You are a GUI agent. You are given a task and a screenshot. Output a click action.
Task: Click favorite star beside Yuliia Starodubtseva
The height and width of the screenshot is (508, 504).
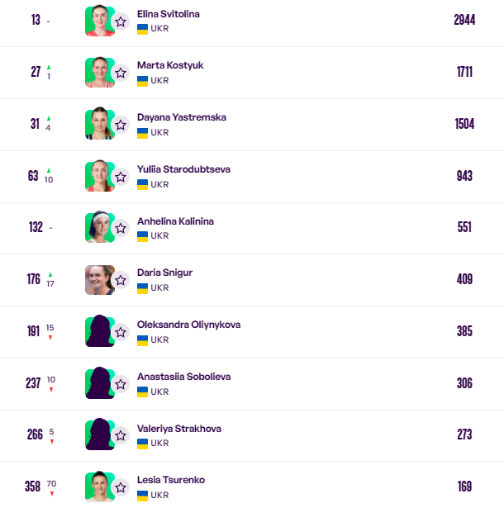coord(121,177)
